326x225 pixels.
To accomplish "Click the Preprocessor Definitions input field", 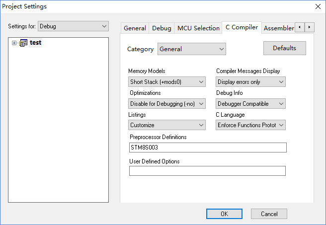I will pyautogui.click(x=207, y=148).
